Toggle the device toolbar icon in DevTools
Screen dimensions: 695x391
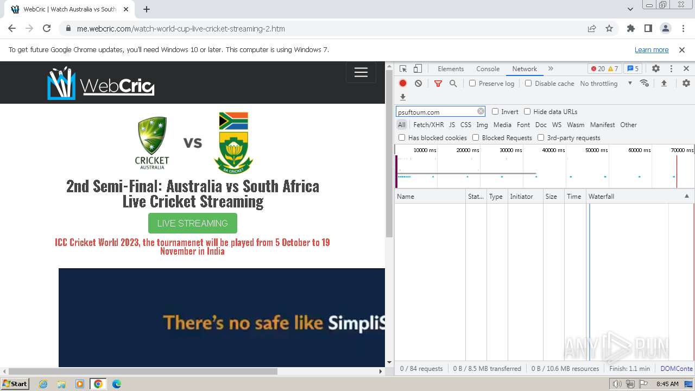click(418, 69)
